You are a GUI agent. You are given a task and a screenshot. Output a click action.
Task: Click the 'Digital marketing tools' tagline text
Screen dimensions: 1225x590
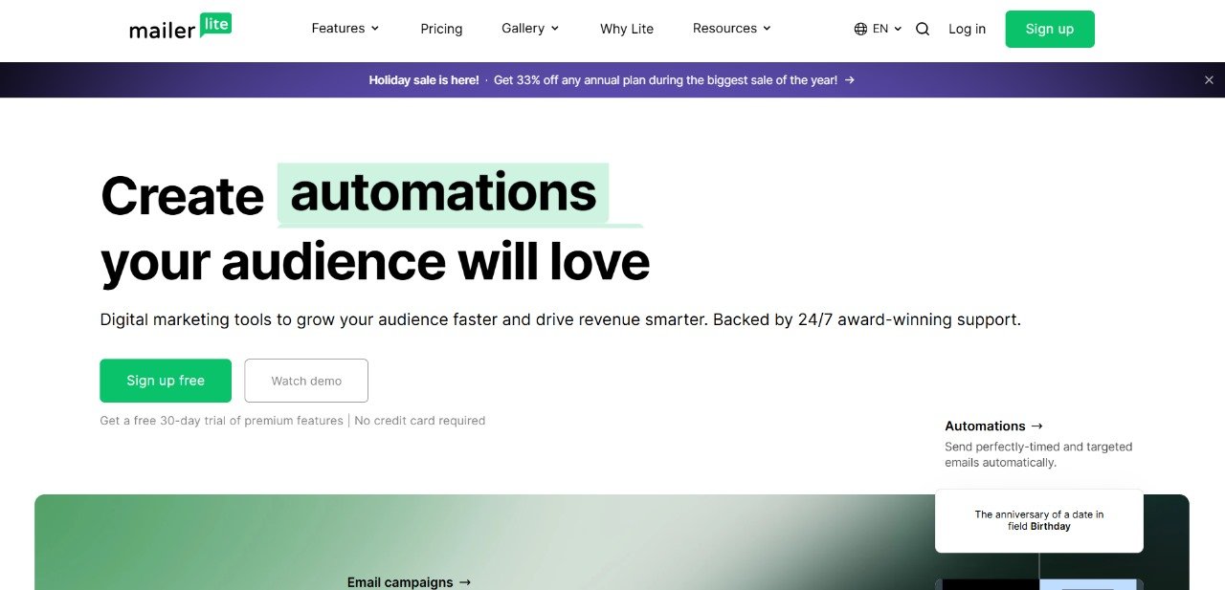click(560, 319)
